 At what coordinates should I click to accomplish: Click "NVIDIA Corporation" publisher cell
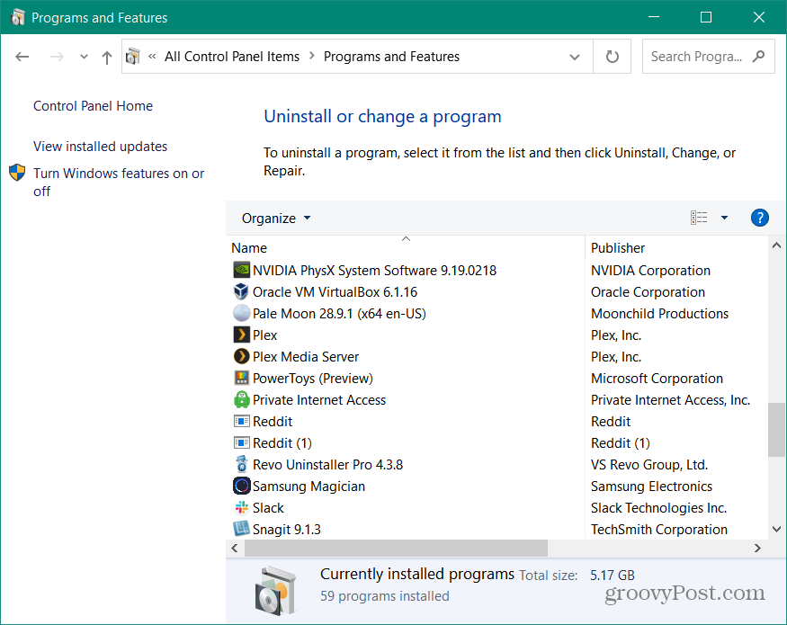[x=650, y=270]
